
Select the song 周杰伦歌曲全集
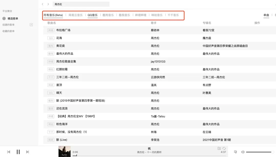point(66,62)
